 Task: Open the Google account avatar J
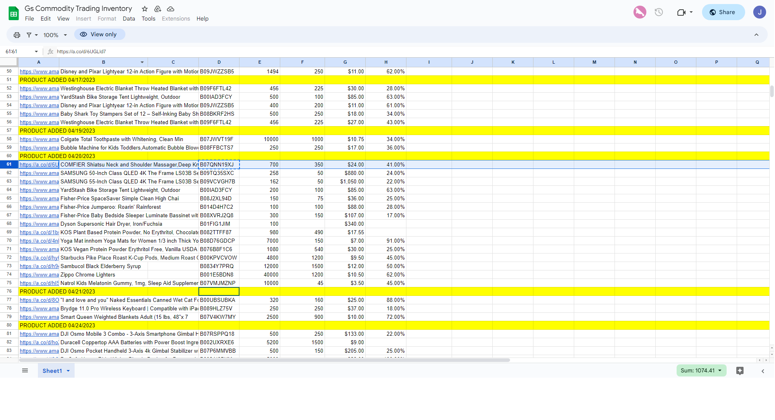759,12
